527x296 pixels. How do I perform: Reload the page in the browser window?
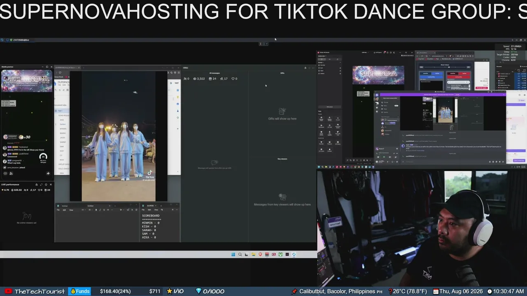coord(60,73)
